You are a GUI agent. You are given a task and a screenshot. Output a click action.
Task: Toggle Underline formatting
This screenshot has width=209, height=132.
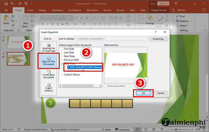(x=52, y=24)
